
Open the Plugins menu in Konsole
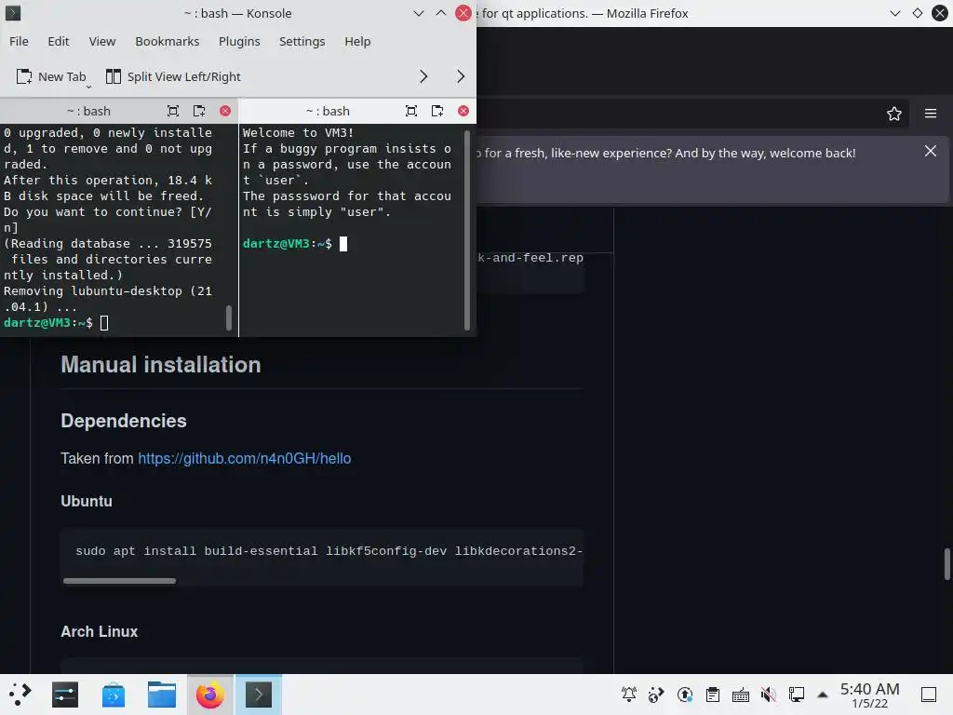click(x=239, y=41)
